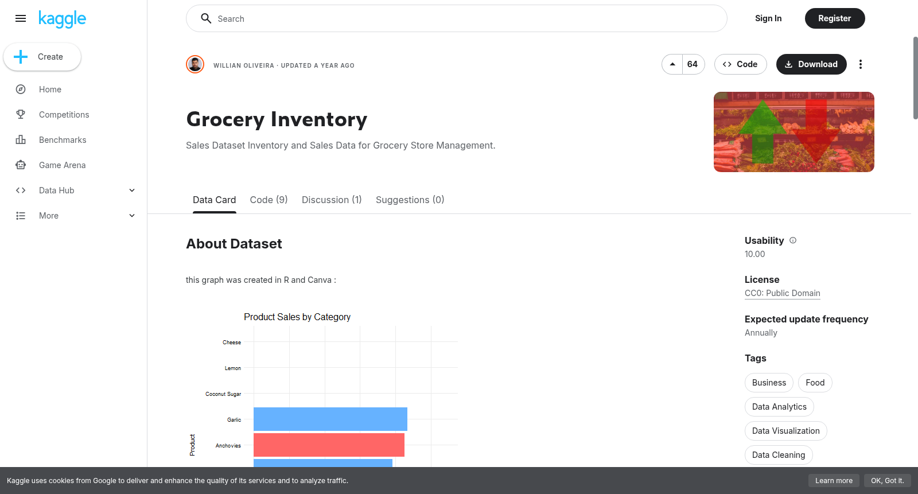918x494 pixels.
Task: Open the Competitions navigation link
Action: click(x=64, y=115)
